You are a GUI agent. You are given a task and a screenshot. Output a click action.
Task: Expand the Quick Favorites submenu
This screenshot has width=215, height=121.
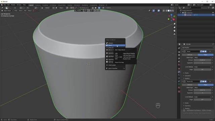pyautogui.click(x=115, y=68)
